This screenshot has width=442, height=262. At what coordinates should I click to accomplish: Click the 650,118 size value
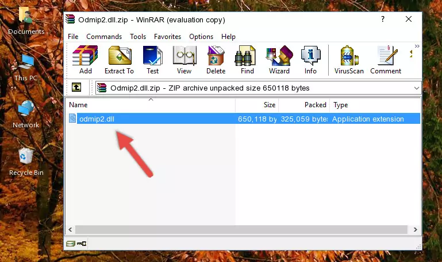pyautogui.click(x=257, y=119)
